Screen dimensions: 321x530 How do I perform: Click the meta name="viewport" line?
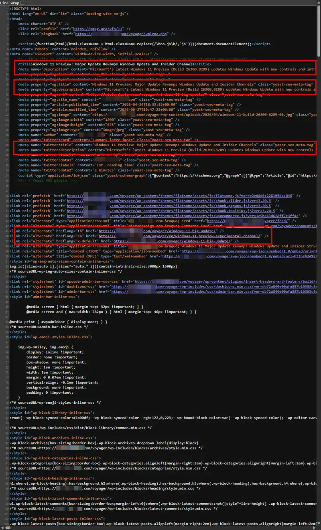(84, 54)
